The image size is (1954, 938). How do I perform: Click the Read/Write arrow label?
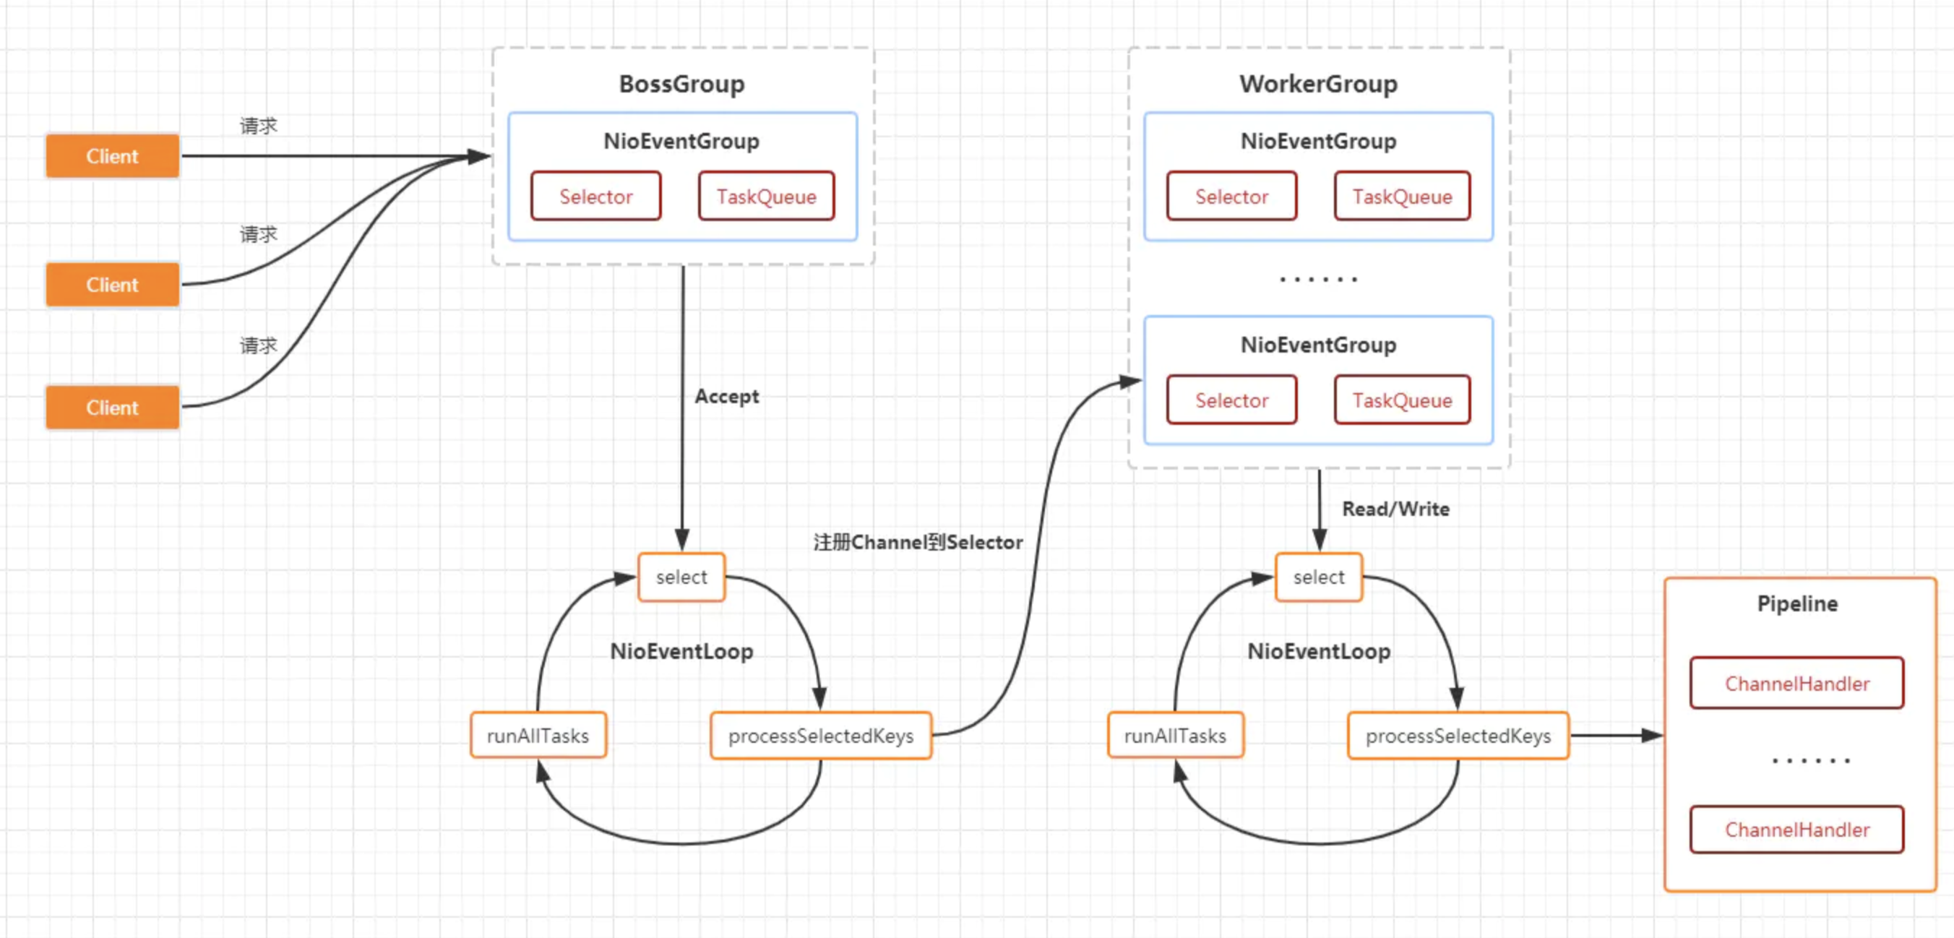pyautogui.click(x=1395, y=509)
